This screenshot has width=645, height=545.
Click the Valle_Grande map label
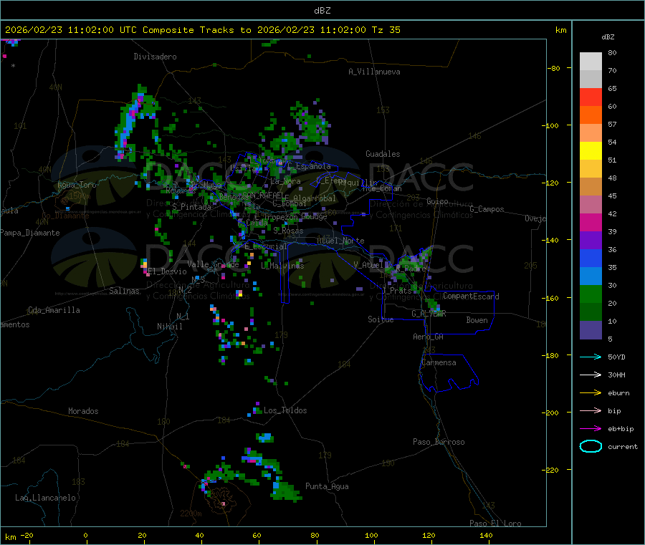(213, 264)
